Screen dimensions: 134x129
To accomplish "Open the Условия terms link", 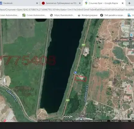I will click(125, 121).
